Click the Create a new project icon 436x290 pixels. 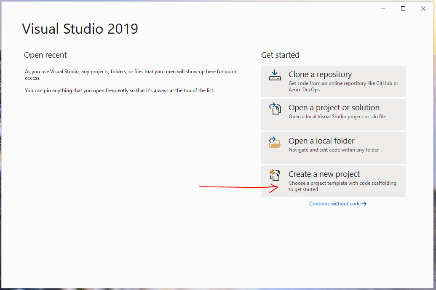point(275,175)
